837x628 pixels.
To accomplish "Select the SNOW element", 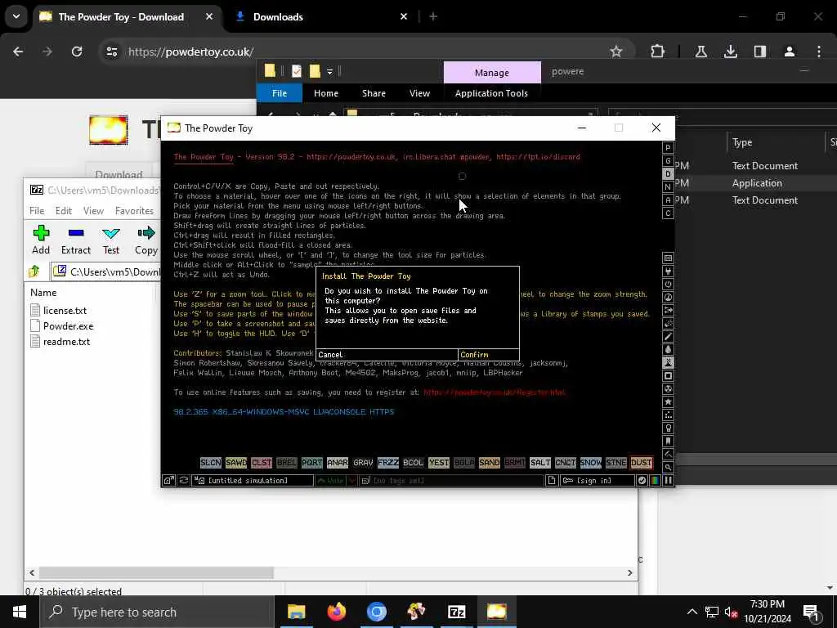I will pyautogui.click(x=590, y=463).
